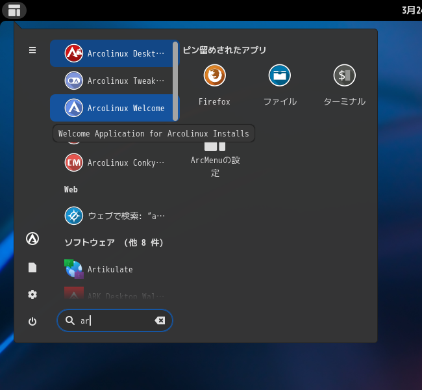Click the date text in top panel

click(x=412, y=10)
